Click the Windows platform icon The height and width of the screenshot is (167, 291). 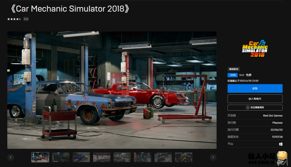click(x=281, y=144)
